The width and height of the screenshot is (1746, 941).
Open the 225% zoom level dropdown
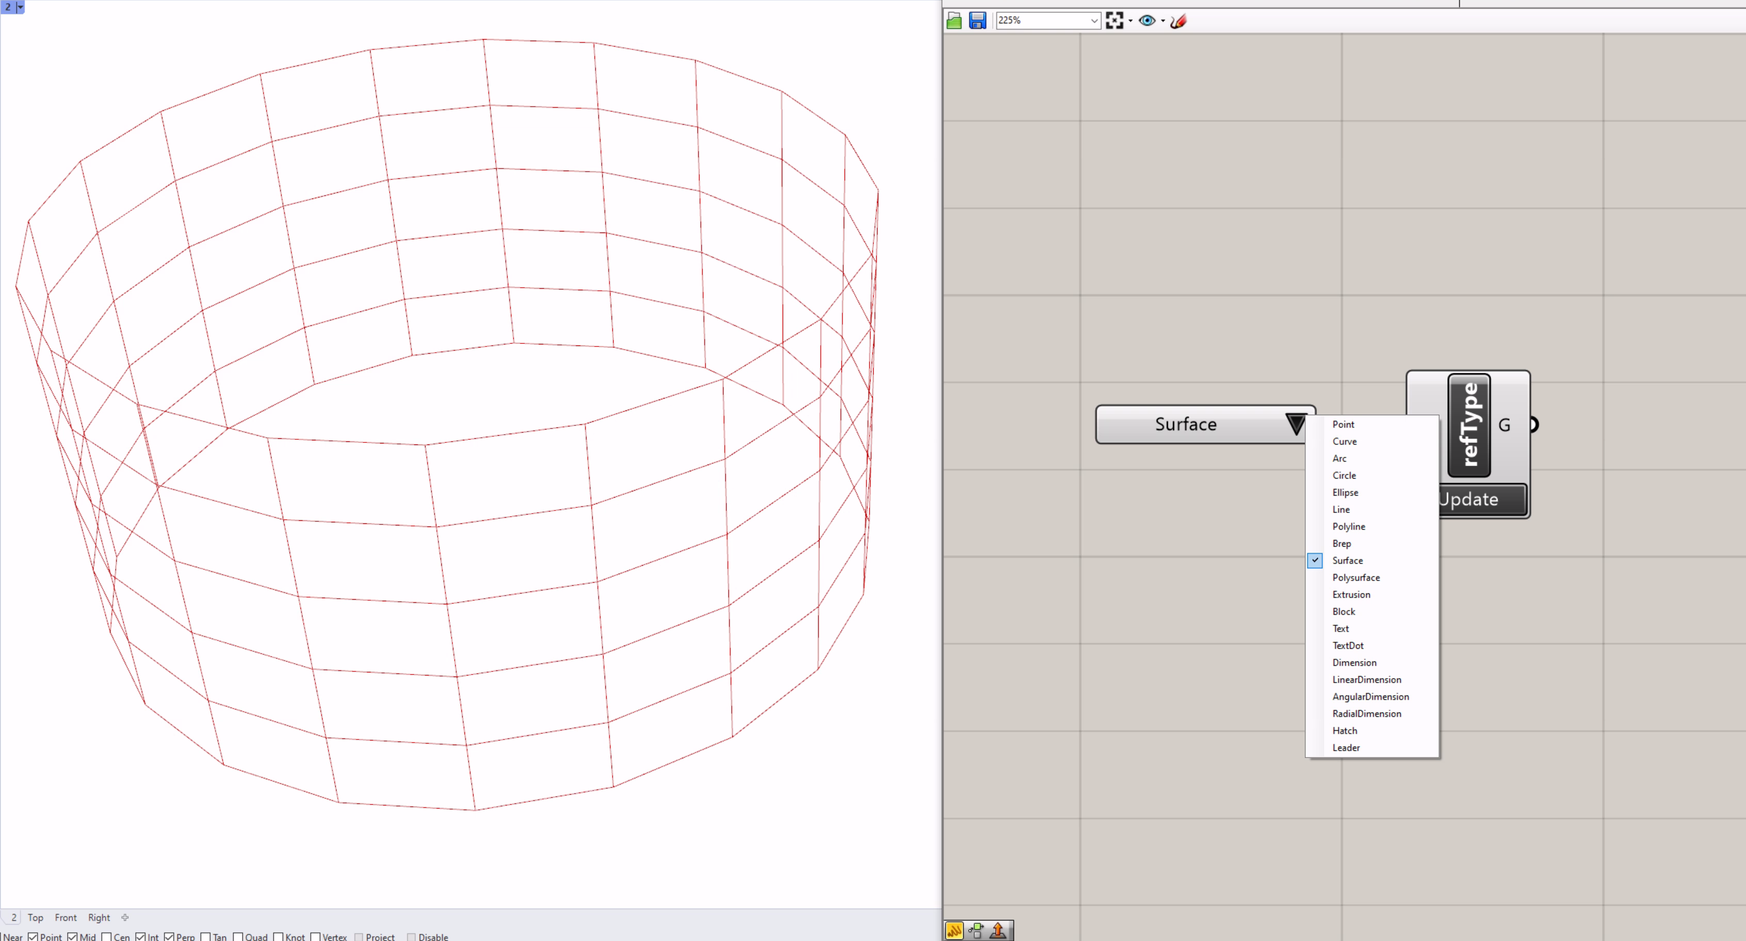[1093, 20]
